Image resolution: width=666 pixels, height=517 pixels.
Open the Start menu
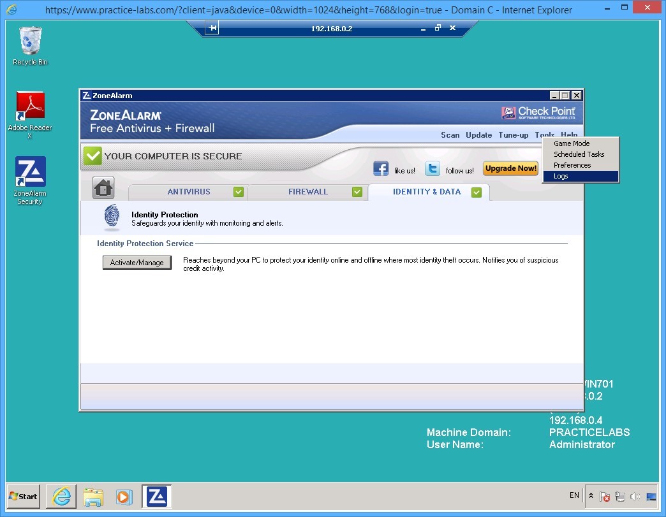tap(22, 496)
